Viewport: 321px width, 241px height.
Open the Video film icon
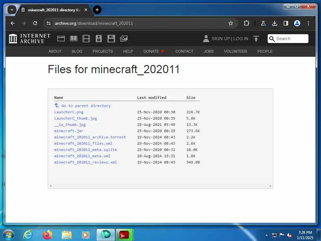86,39
